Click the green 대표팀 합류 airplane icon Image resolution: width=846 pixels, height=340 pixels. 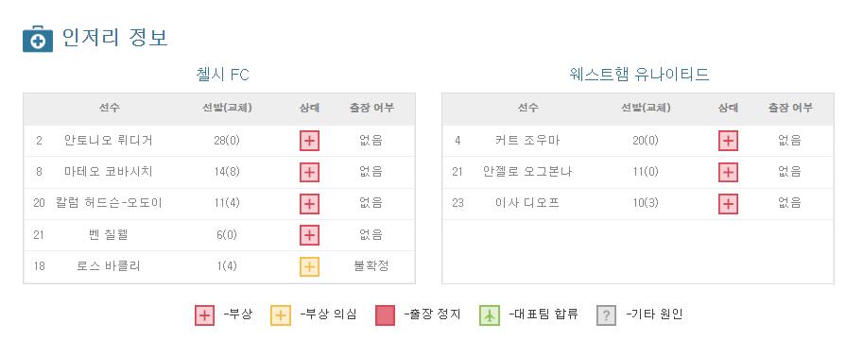pyautogui.click(x=490, y=315)
